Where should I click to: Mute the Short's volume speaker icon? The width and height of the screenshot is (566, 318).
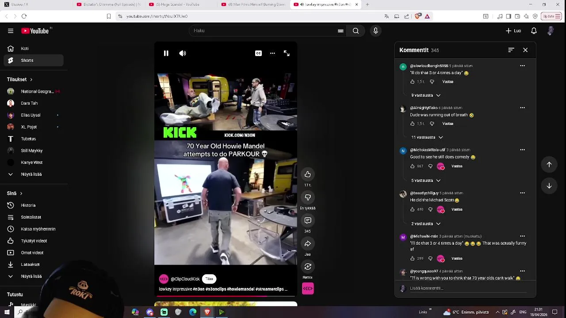[x=183, y=53]
